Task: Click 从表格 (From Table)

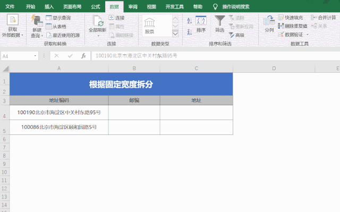Action: [56, 27]
